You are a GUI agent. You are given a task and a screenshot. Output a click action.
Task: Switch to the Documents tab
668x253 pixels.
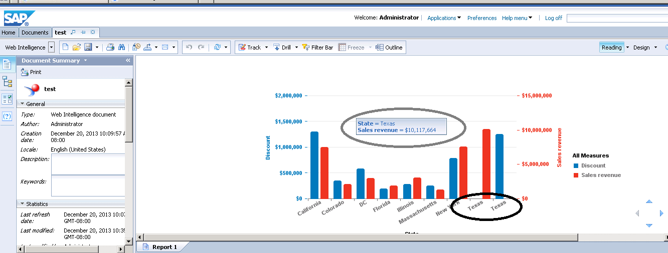pyautogui.click(x=35, y=32)
